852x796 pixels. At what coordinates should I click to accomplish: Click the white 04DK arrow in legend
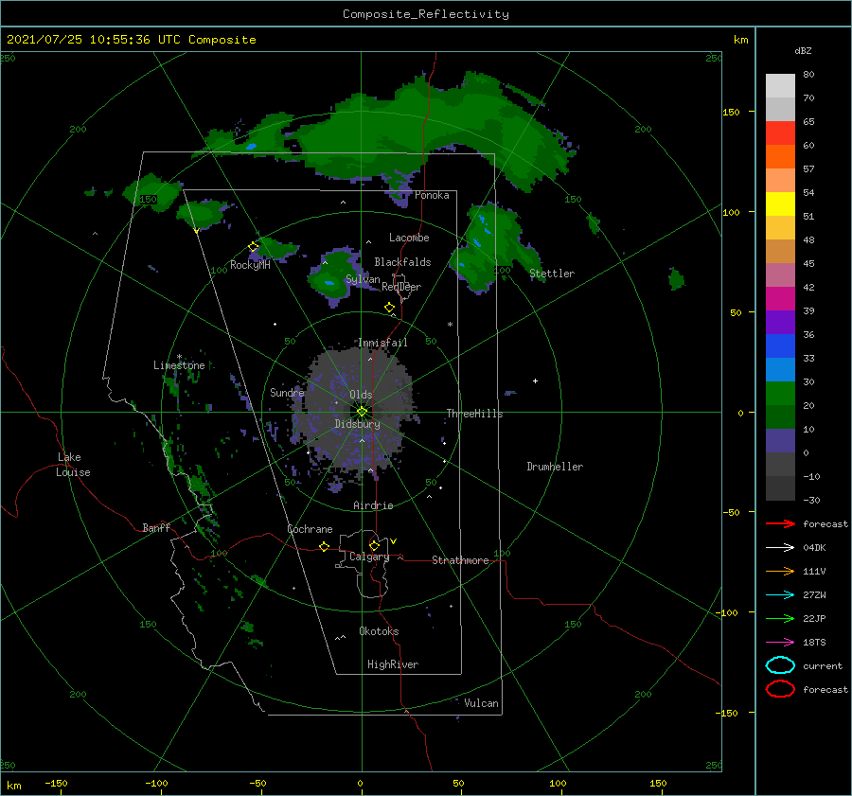[x=780, y=548]
